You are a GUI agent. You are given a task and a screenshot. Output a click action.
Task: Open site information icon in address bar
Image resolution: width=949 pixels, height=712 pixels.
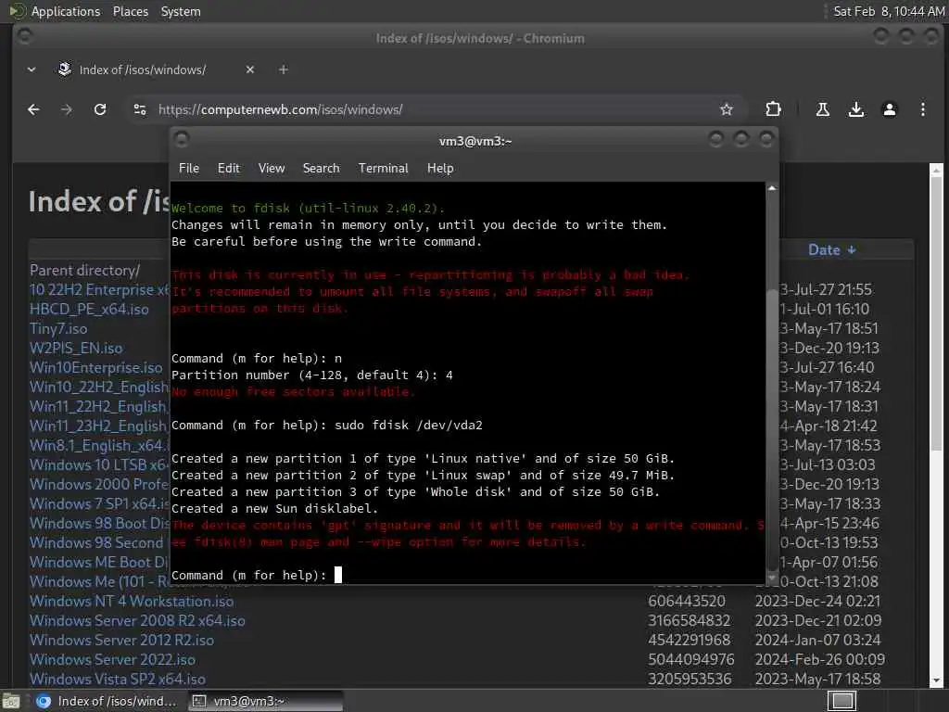[x=140, y=109]
